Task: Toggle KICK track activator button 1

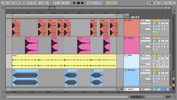Action: click(x=156, y=21)
